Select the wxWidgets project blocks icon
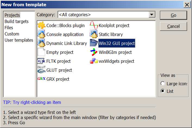Viewport: 192px width, 128px height. coord(94,61)
